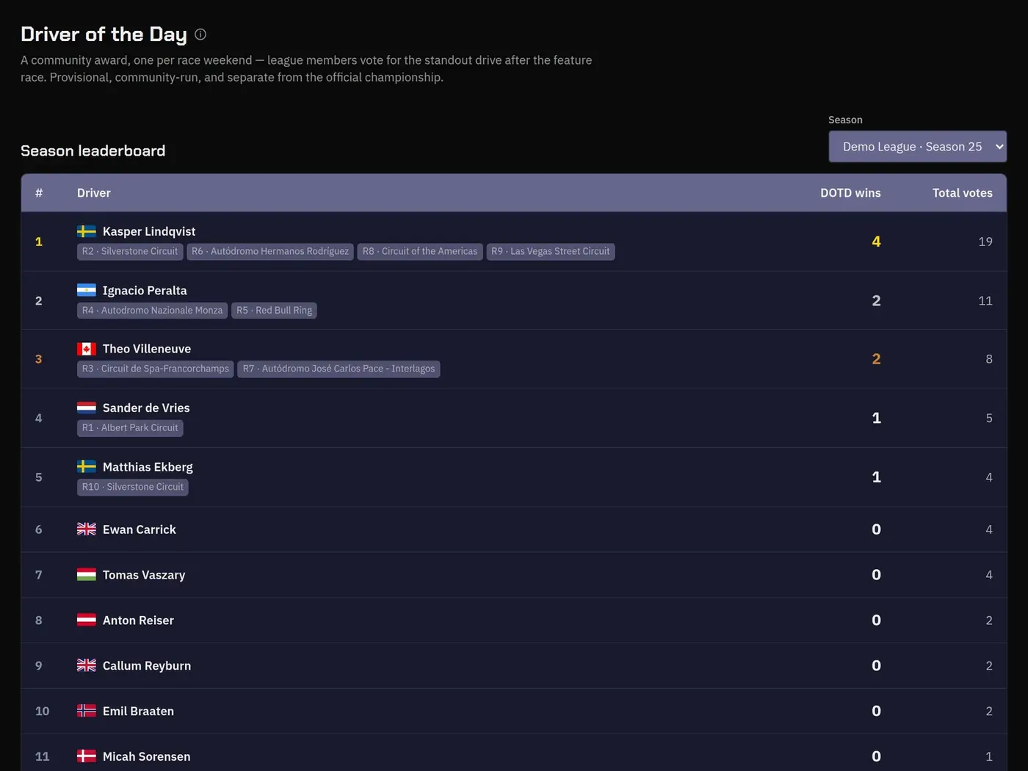Click Micah Sorensen's Denmark flag icon
Viewport: 1028px width, 771px height.
click(x=87, y=756)
